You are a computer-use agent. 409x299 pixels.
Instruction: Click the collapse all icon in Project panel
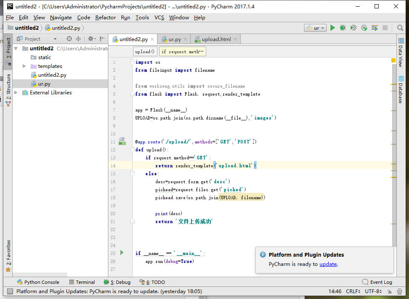point(78,39)
